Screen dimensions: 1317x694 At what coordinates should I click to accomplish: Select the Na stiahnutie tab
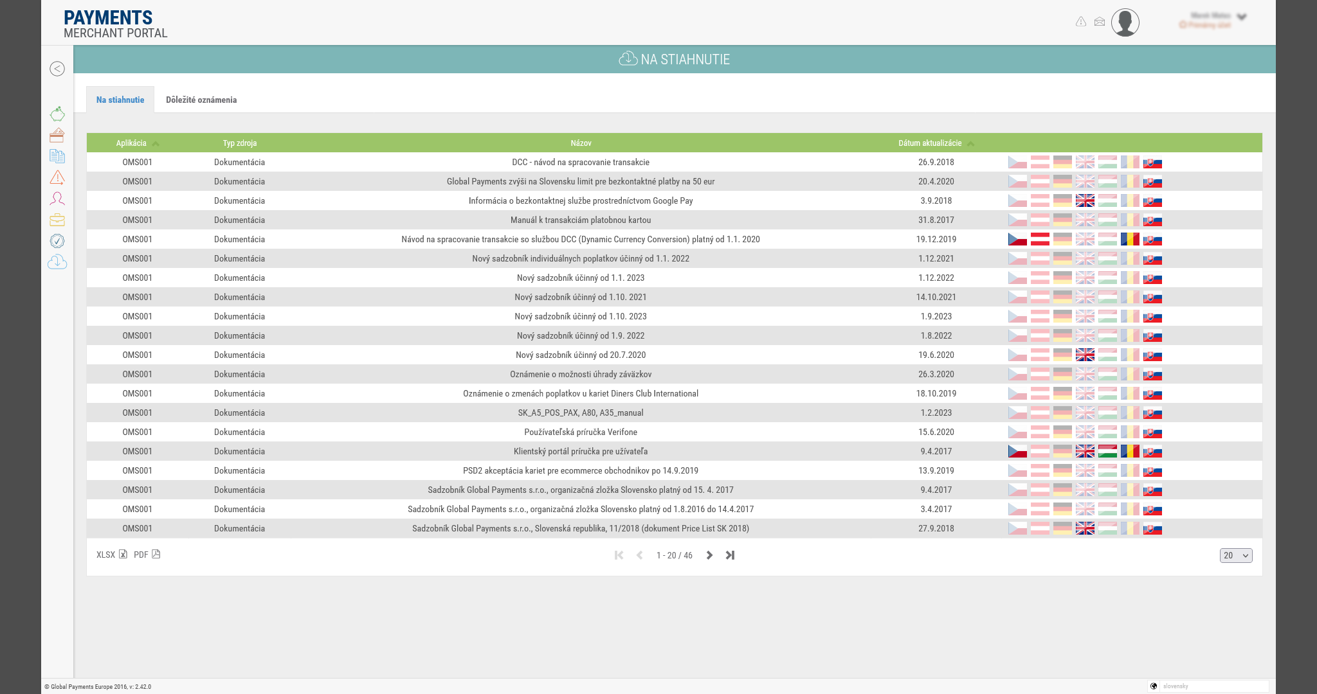(x=120, y=100)
